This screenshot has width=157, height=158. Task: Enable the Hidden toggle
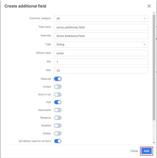58,133
